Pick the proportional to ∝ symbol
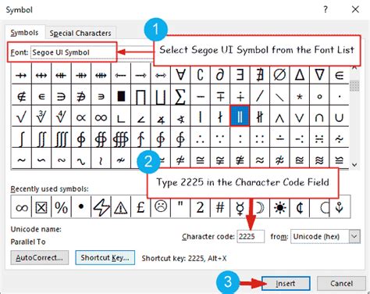Screen dimensions: 370x294 click(x=81, y=117)
